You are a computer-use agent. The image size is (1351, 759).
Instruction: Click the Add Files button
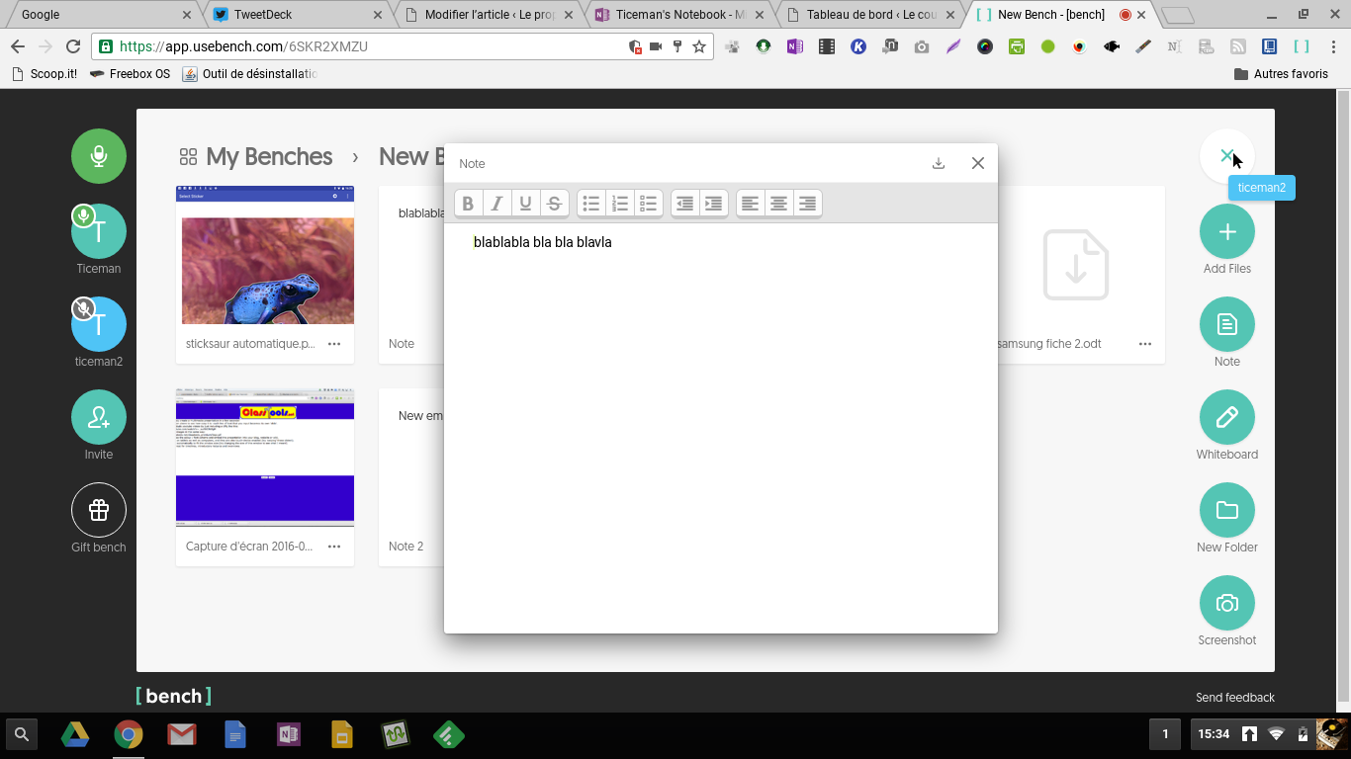coord(1227,231)
